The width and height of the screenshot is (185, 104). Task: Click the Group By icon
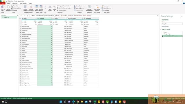(55, 7)
